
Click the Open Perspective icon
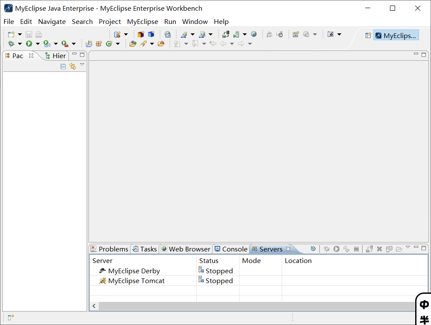coord(368,35)
